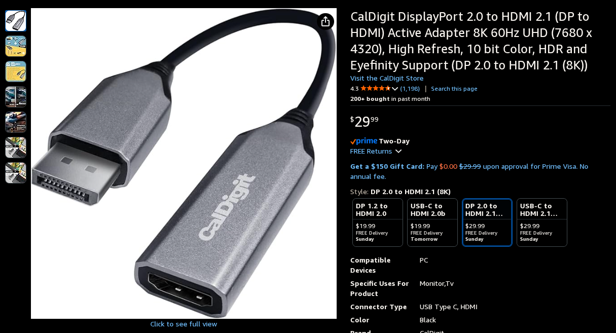This screenshot has height=333, width=616.
Task: Select the fourth product thumbnail
Action: click(x=16, y=97)
